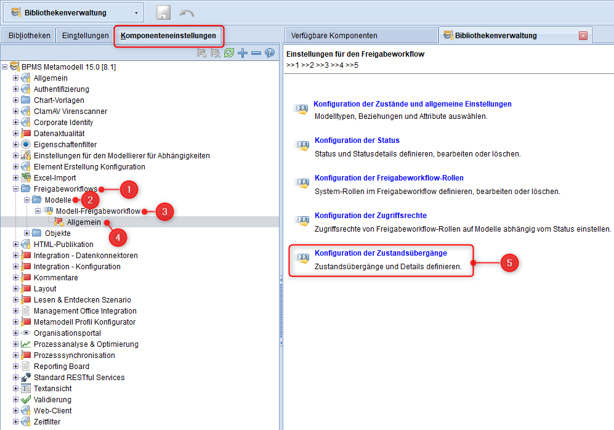614x430 pixels.
Task: Click the save (floppy disk) toolbar icon
Action: pos(163,12)
